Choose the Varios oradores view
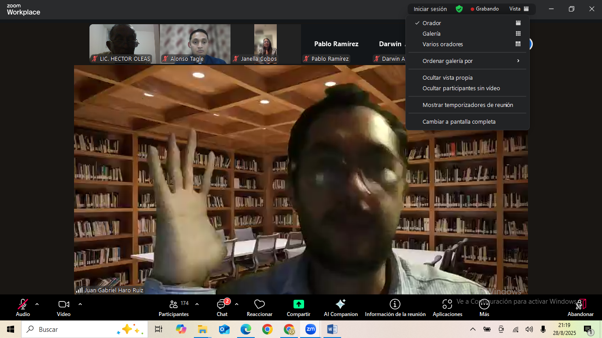This screenshot has height=338, width=602. coord(442,44)
